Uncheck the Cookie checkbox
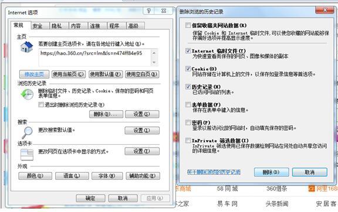 (x=188, y=69)
